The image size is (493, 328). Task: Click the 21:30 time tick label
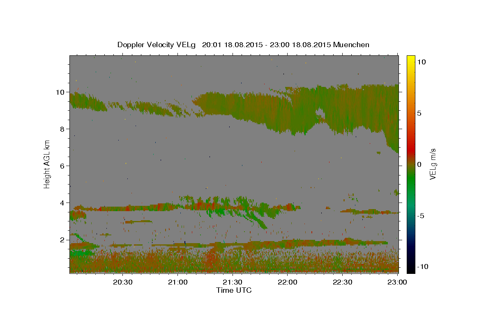[233, 282]
